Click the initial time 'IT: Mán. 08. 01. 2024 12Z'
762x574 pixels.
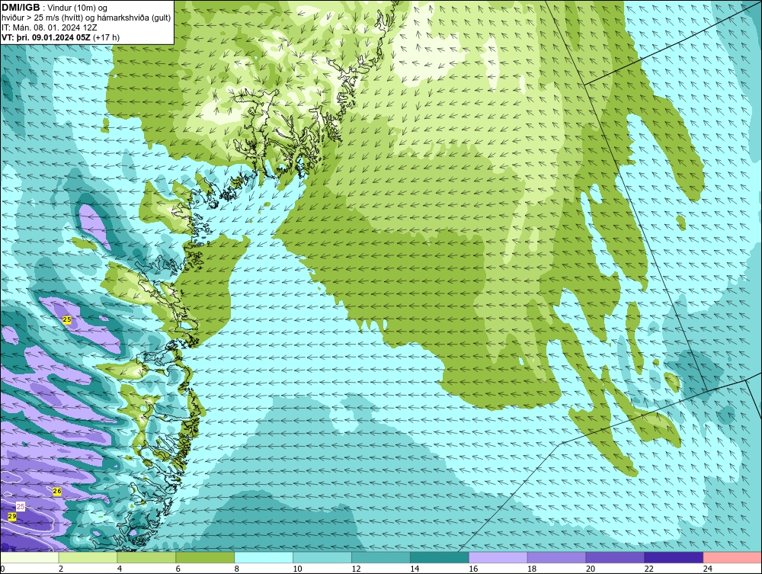[49, 27]
